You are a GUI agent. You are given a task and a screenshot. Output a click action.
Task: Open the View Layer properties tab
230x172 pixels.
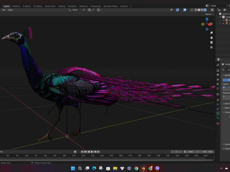[218, 79]
